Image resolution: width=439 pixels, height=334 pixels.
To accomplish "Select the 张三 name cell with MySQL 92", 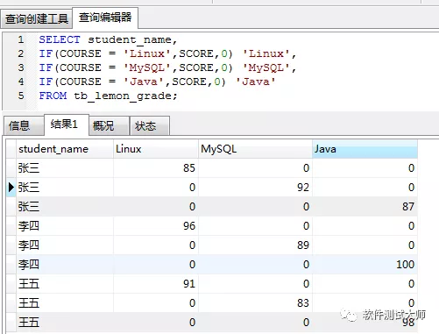I will click(x=65, y=188).
